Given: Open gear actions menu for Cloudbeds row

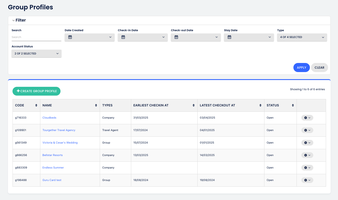Looking at the screenshot, I should click(307, 118).
